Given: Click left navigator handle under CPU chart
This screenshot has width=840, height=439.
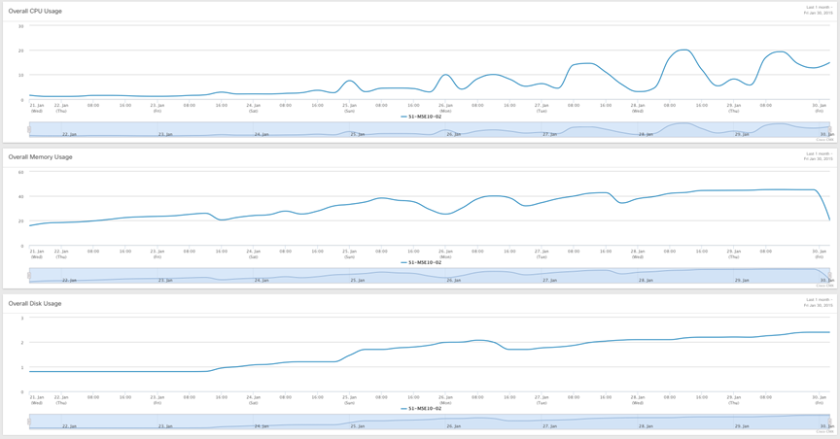Looking at the screenshot, I should [x=29, y=129].
